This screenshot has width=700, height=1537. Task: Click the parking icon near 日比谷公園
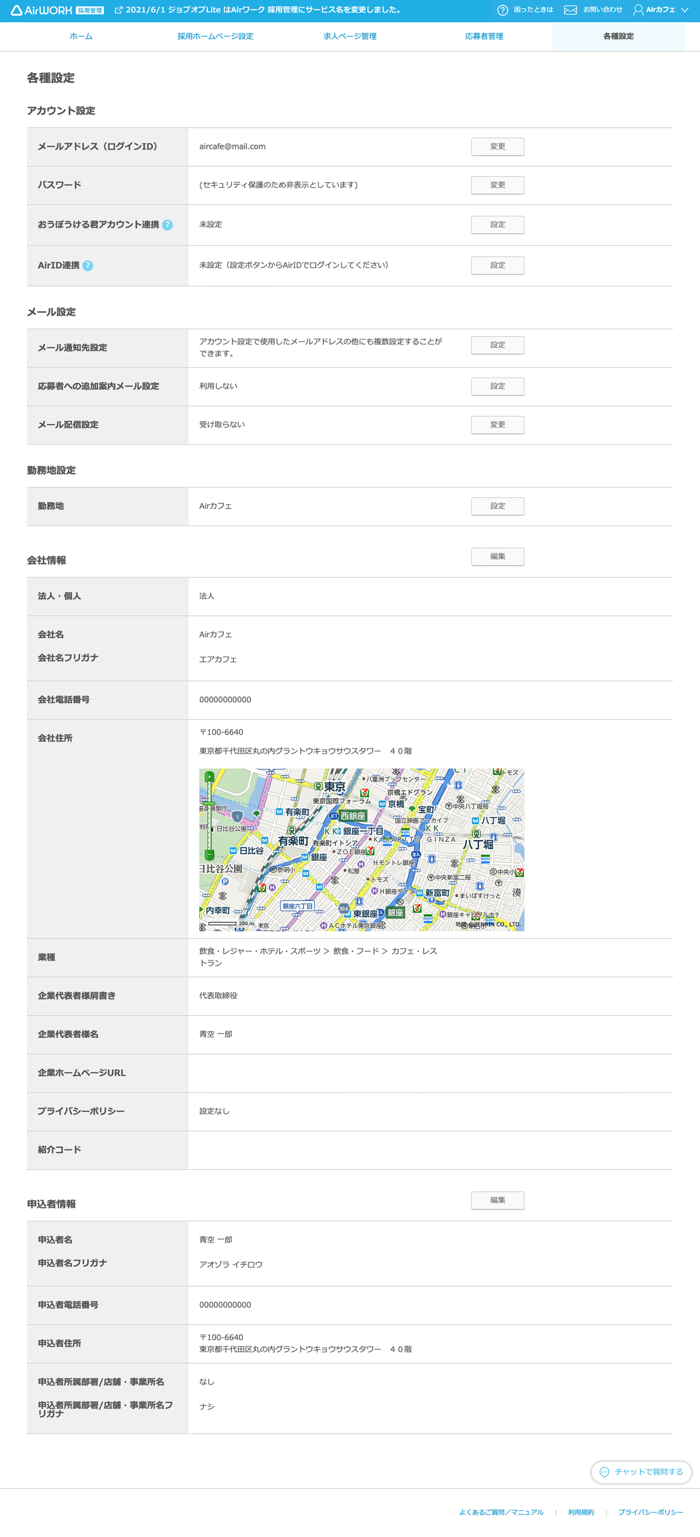point(225,881)
